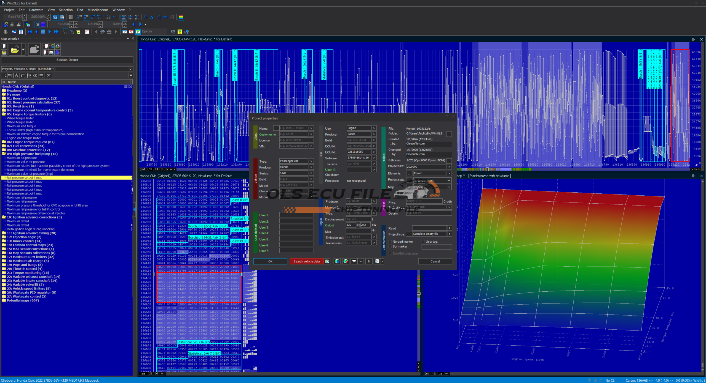The width and height of the screenshot is (706, 383).
Task: Click the HILO byte order icon
Action: pos(108,17)
